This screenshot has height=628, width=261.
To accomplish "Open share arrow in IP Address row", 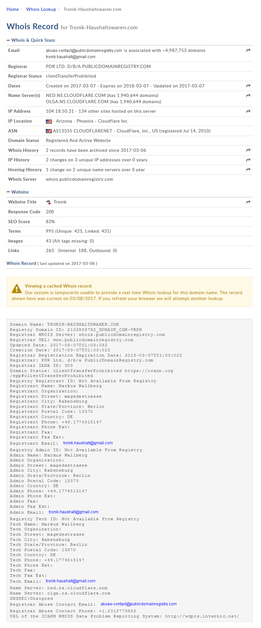I will [248, 111].
